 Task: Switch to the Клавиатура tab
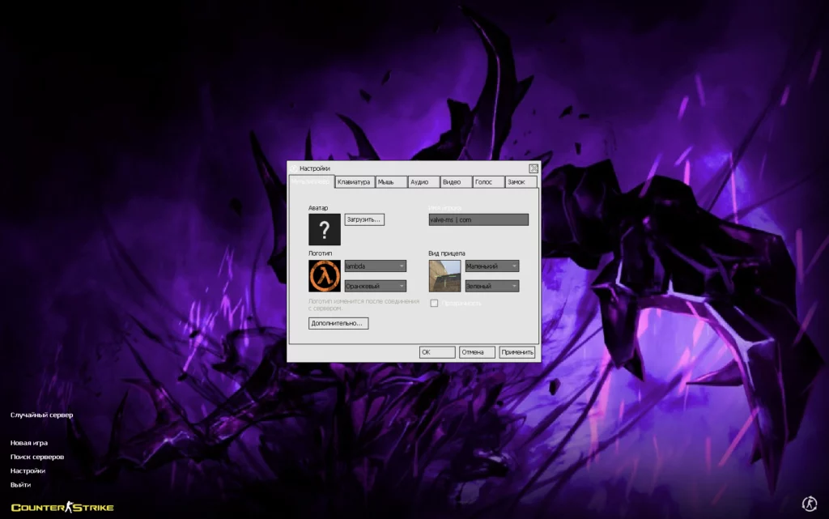356,181
